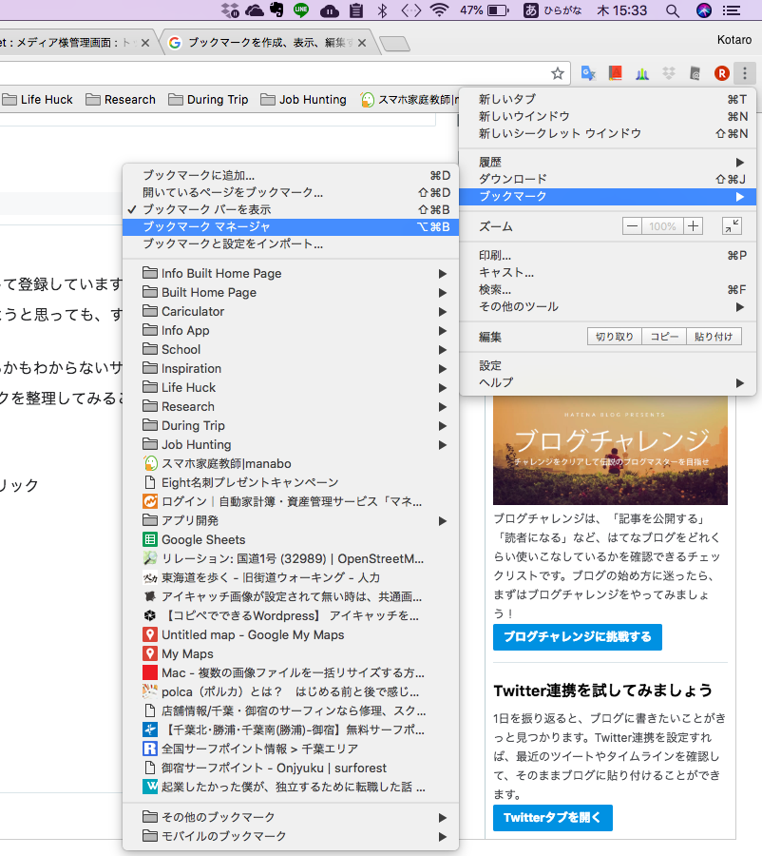The image size is (762, 856).
Task: Click the ブログチャレンジに挑戦する button
Action: click(577, 636)
